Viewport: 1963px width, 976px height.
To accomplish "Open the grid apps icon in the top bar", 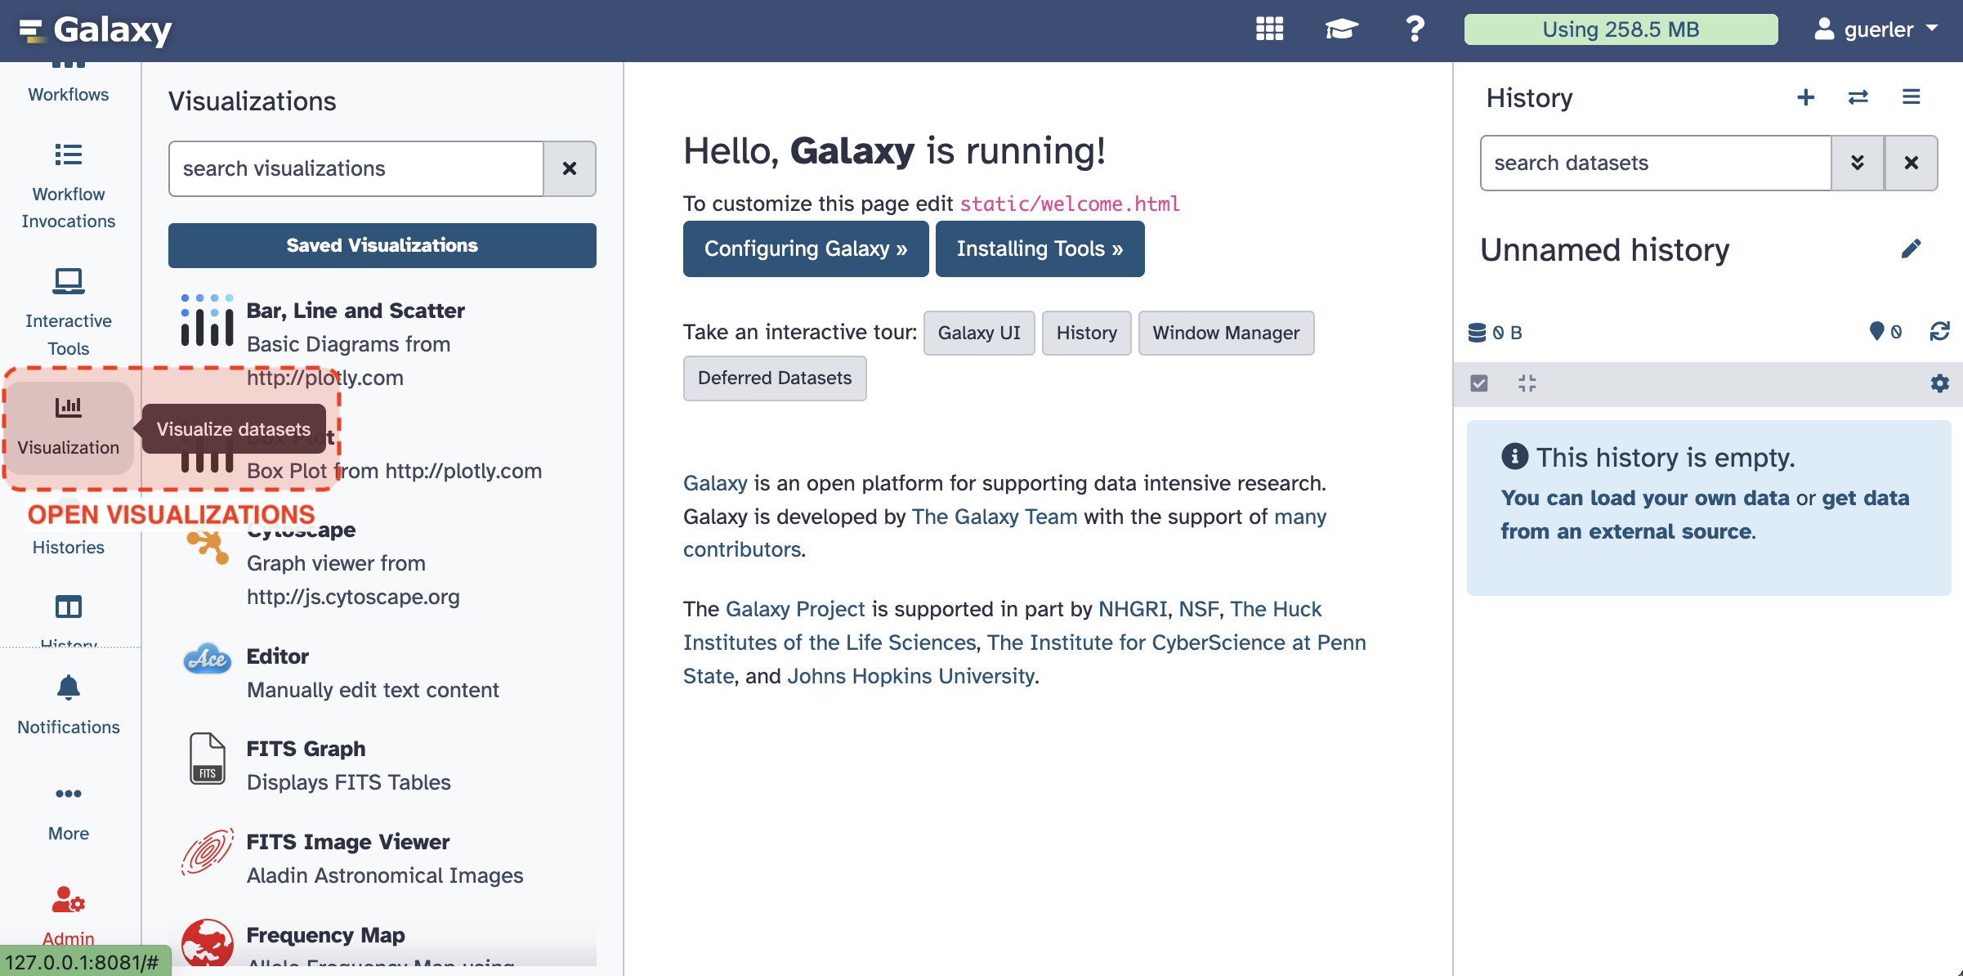I will coord(1269,29).
